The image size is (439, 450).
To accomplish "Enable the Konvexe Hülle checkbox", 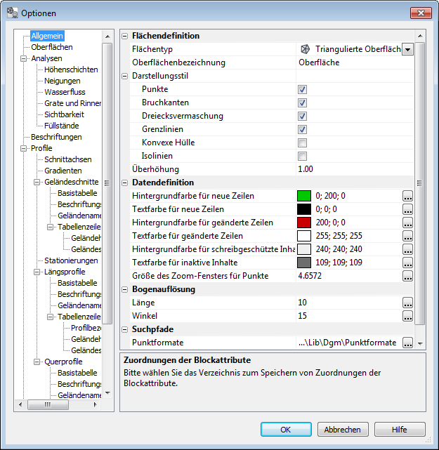I will (302, 143).
